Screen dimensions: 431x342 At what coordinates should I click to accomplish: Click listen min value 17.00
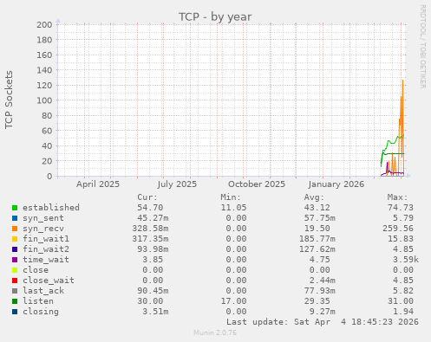[233, 301]
